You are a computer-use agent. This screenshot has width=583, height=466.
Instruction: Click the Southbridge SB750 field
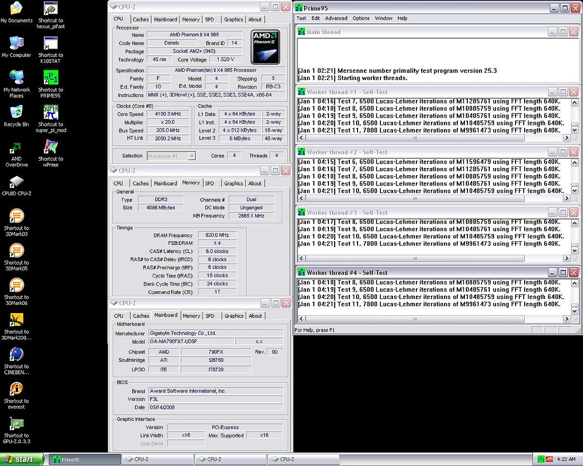pos(216,360)
